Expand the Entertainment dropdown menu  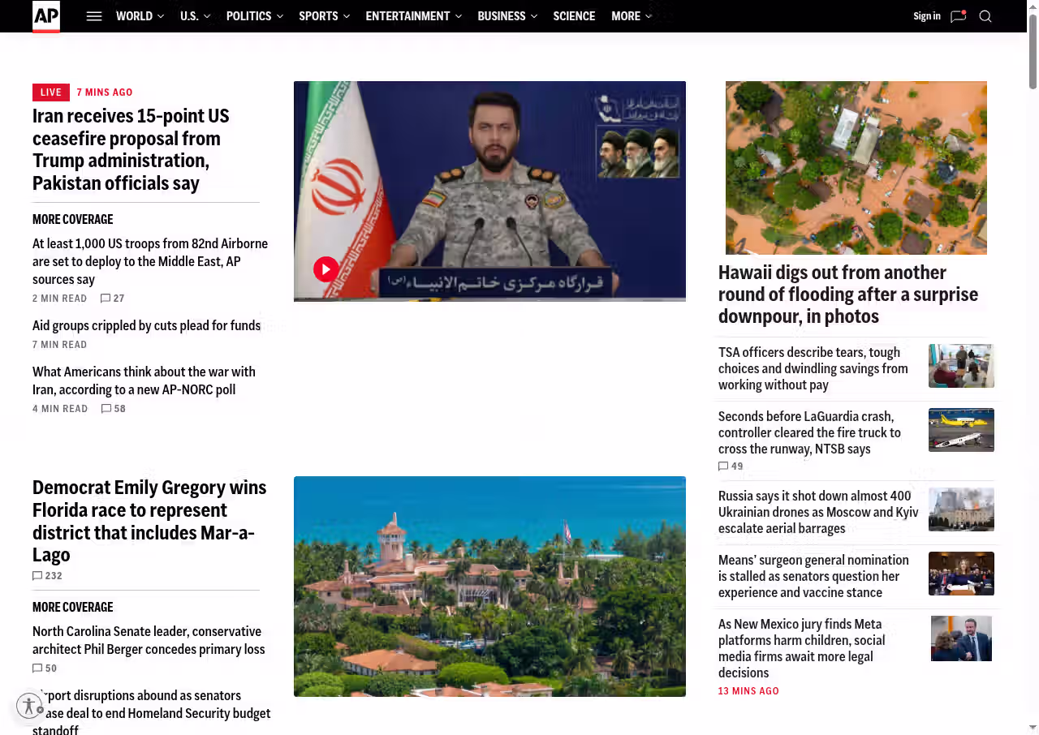[413, 16]
